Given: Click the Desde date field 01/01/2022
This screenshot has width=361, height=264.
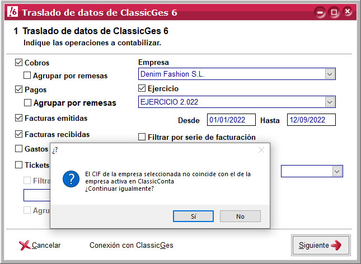Looking at the screenshot, I should tap(231, 120).
